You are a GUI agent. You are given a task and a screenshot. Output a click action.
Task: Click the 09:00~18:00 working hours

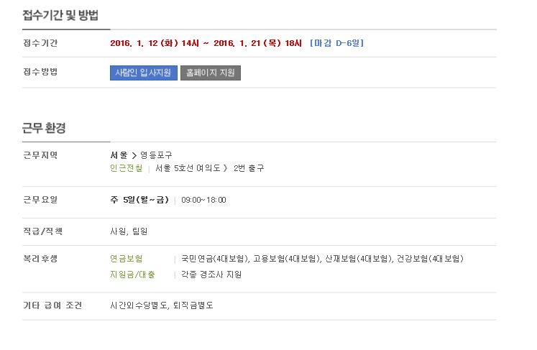(x=203, y=200)
